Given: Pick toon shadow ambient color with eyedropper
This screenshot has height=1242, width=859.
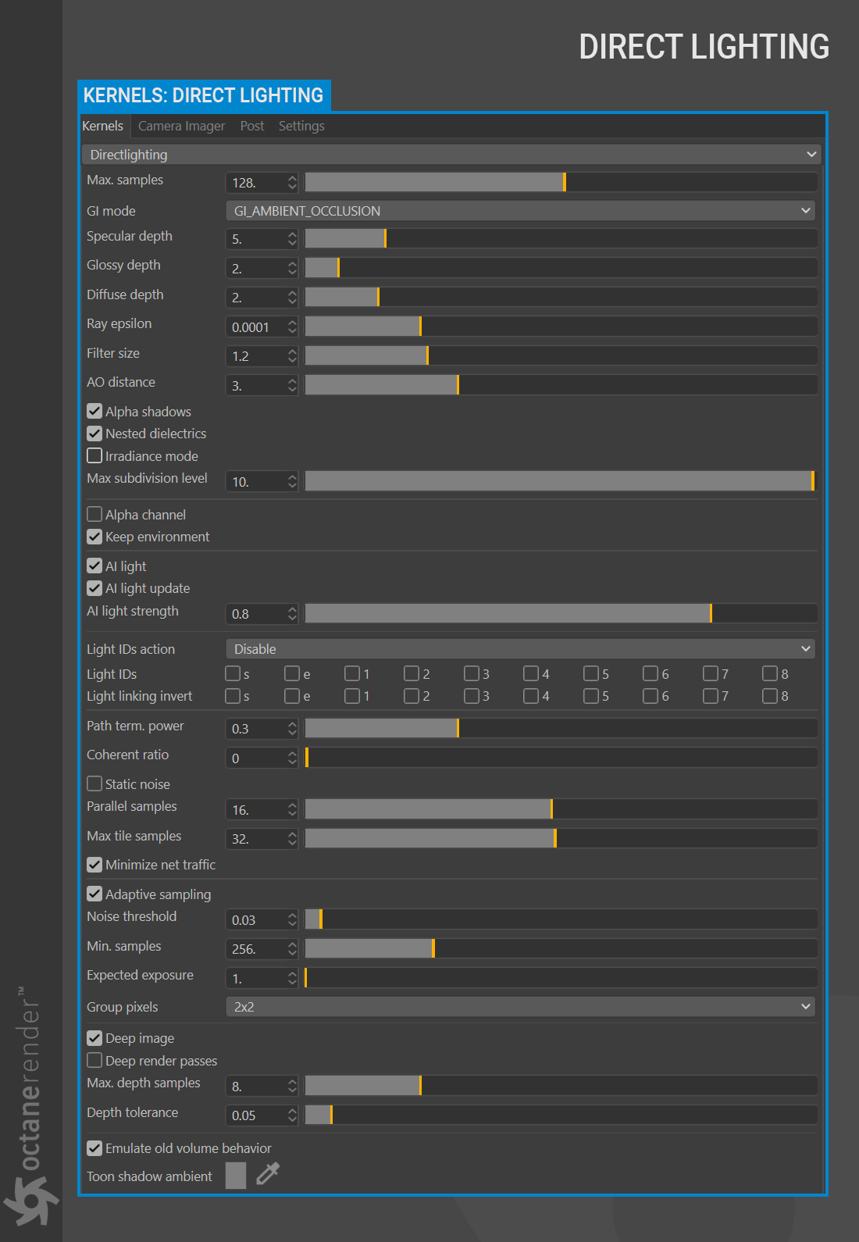Looking at the screenshot, I should (268, 1174).
